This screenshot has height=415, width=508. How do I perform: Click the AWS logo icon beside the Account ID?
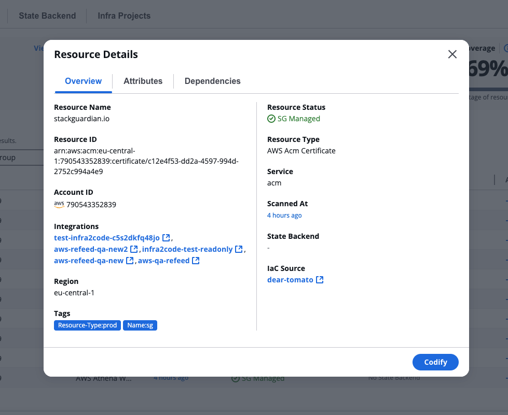(59, 205)
